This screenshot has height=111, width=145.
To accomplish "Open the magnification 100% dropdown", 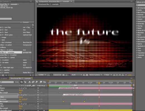I will (42, 75).
